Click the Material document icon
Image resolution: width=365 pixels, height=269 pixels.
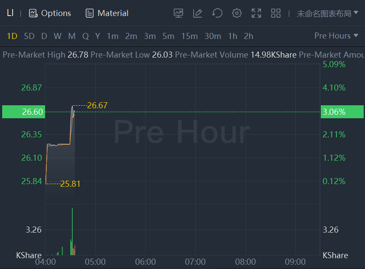(90, 13)
